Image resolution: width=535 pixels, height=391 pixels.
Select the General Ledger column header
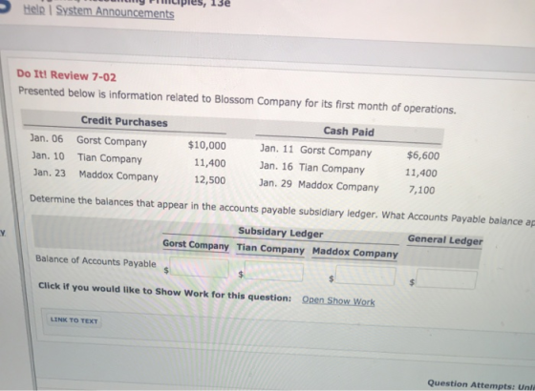pyautogui.click(x=445, y=240)
